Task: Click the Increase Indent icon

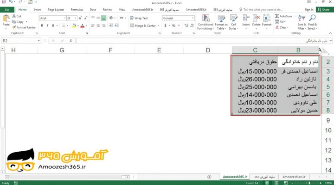Action: (116, 25)
